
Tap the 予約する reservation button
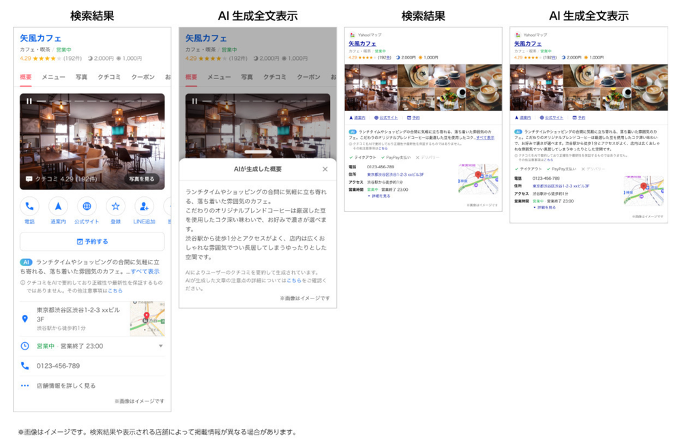[92, 242]
